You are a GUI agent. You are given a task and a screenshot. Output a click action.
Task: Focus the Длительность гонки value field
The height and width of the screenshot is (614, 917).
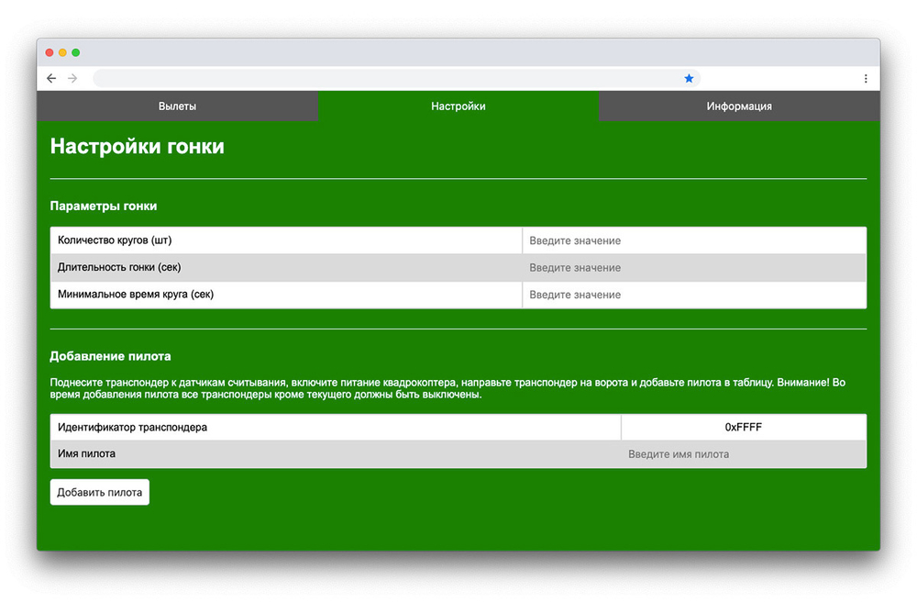click(x=693, y=268)
